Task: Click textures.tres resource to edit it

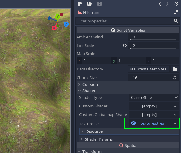Action: pos(152,123)
